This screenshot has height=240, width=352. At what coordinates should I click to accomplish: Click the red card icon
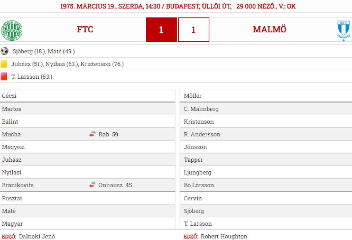(x=4, y=77)
